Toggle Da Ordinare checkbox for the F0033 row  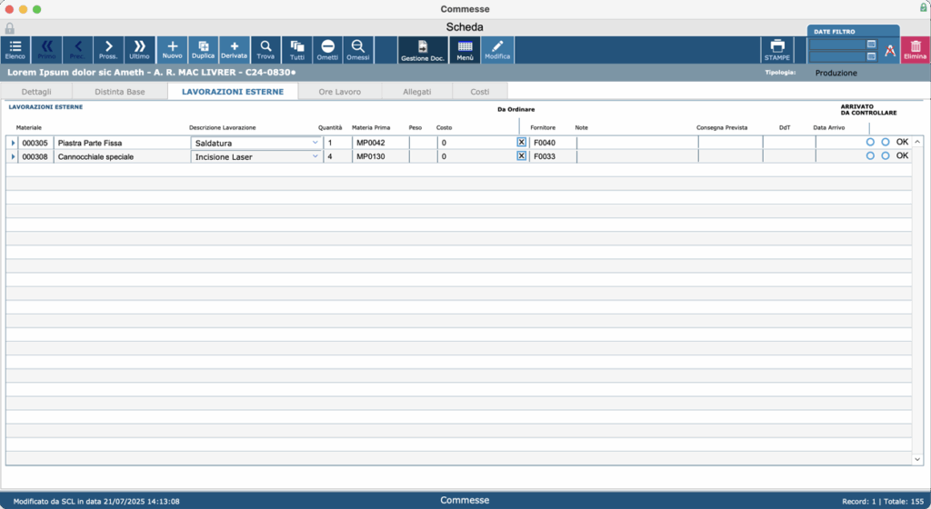521,156
